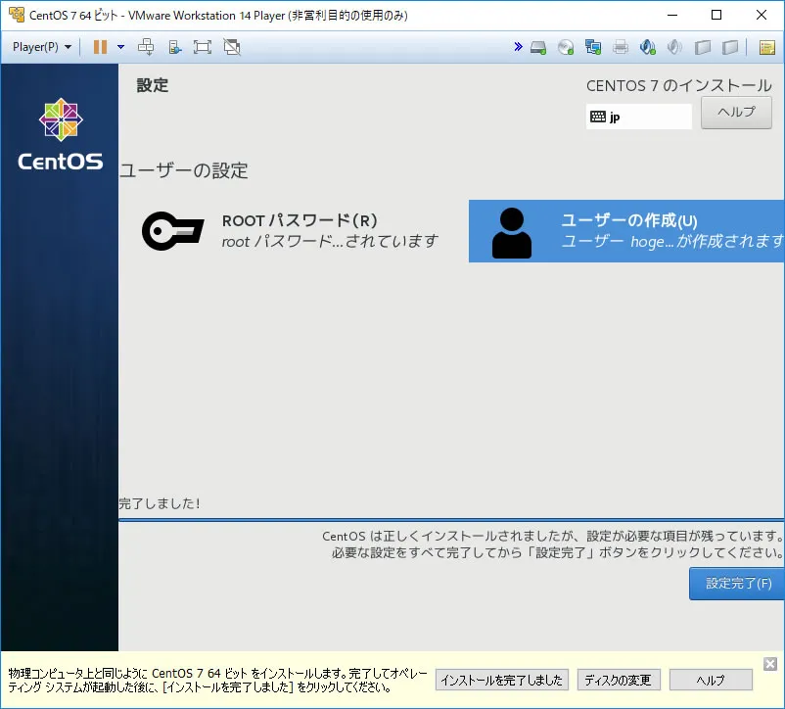Click ヘルプ button in the bottom bar
The height and width of the screenshot is (709, 785).
711,680
